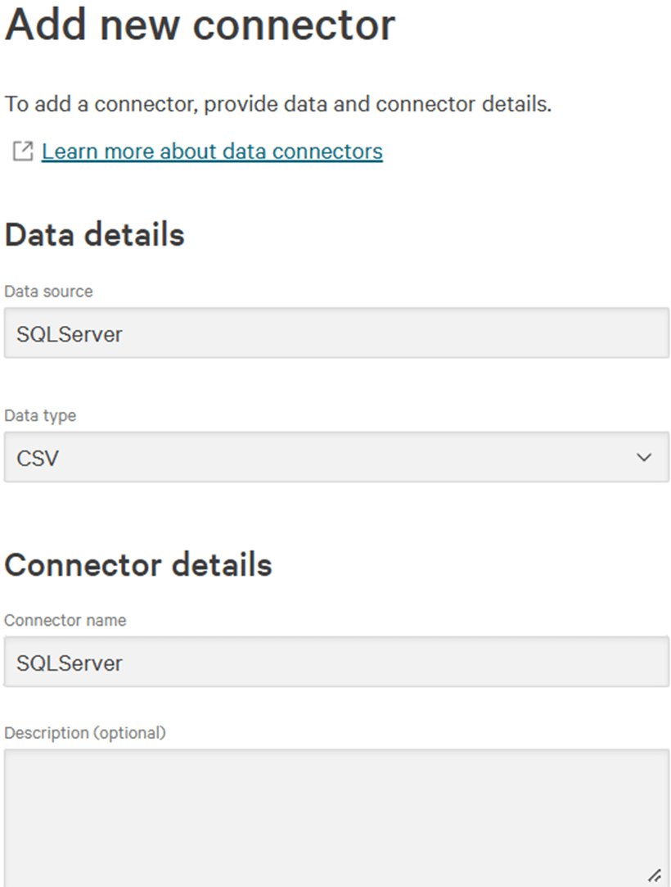Open the Learn more about data connectors link
Image resolution: width=671 pixels, height=887 pixels.
pos(212,152)
